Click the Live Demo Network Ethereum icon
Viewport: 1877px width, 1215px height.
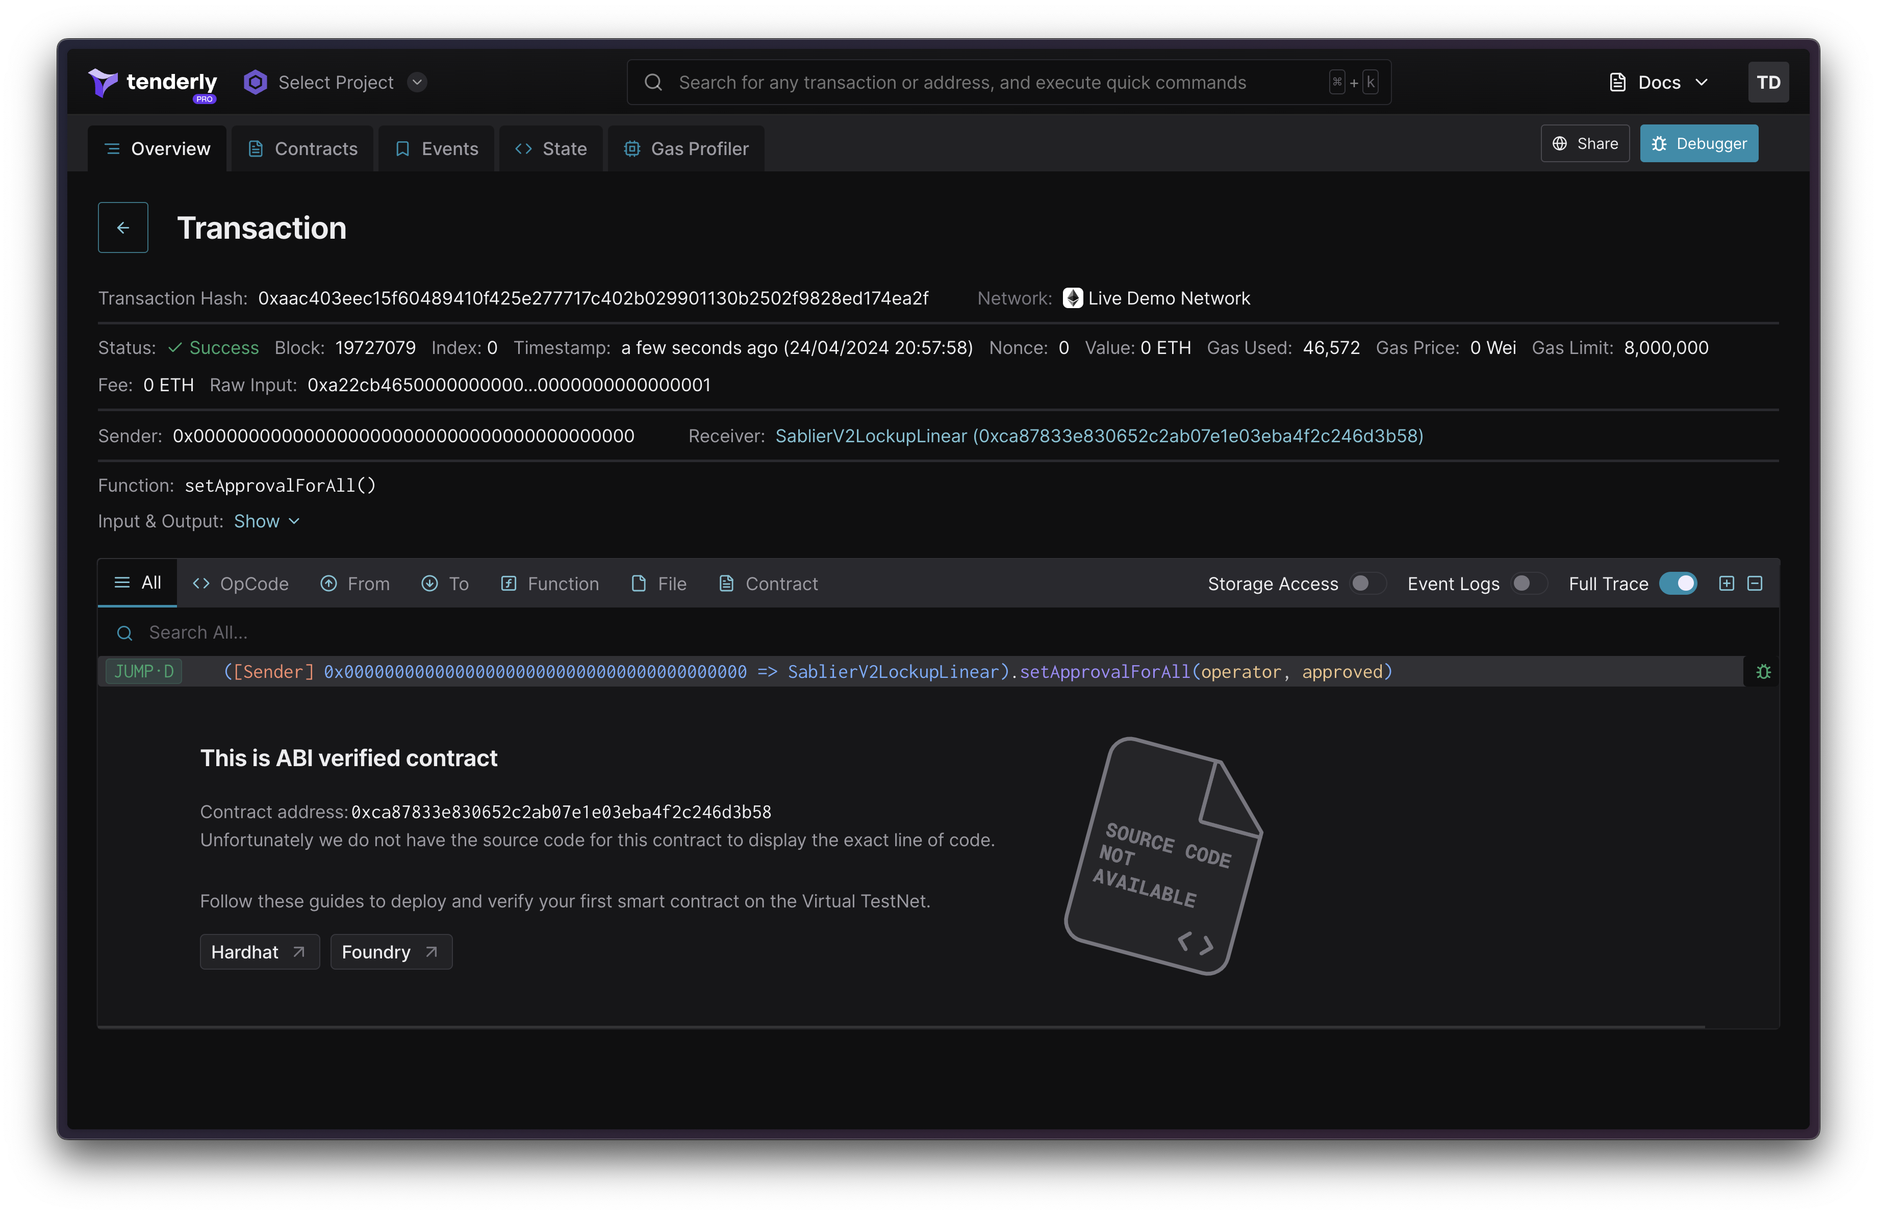[1073, 298]
